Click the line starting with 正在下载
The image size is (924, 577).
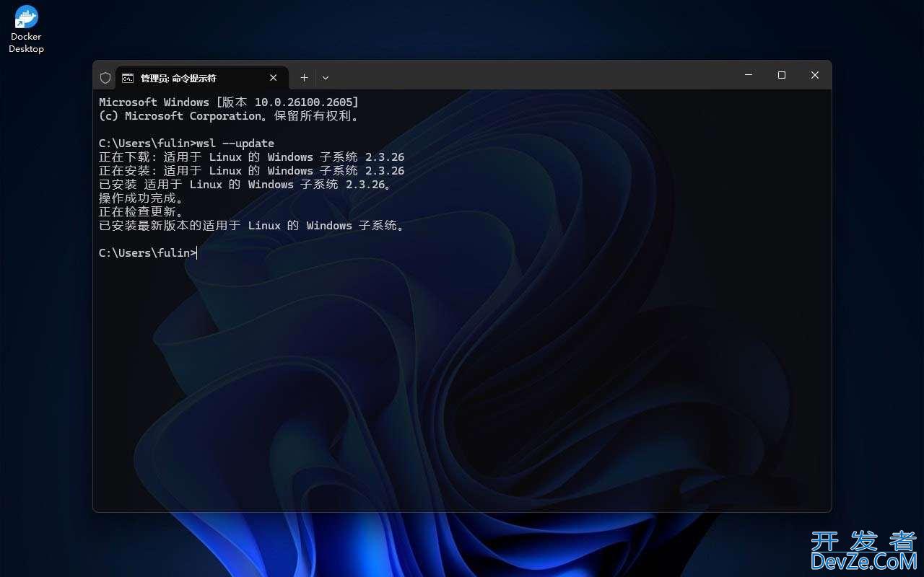252,157
